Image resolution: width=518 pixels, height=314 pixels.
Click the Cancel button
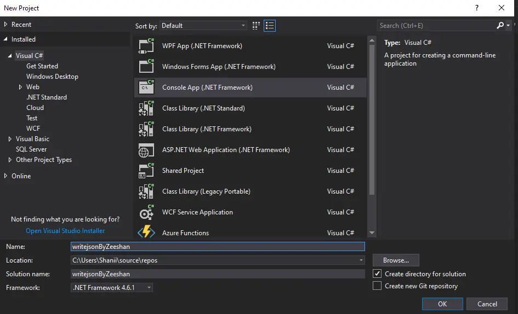pos(487,304)
